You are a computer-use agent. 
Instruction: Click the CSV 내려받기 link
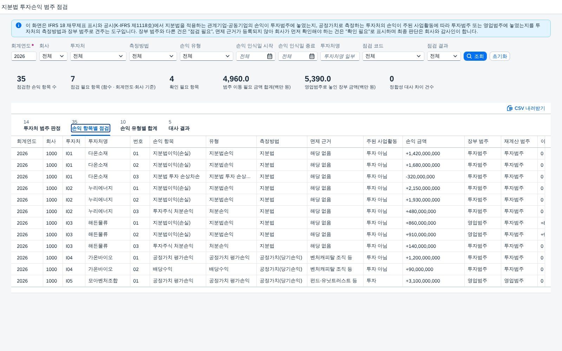[x=526, y=108]
